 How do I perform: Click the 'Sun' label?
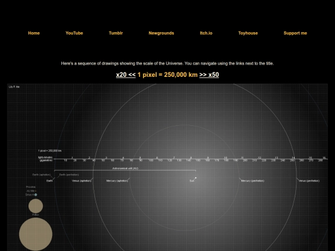[x=192, y=181]
